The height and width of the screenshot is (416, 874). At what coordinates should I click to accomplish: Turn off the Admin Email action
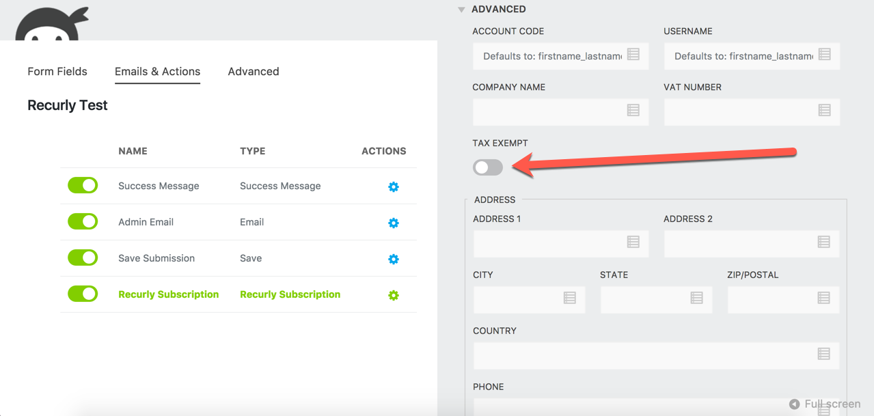pos(82,221)
